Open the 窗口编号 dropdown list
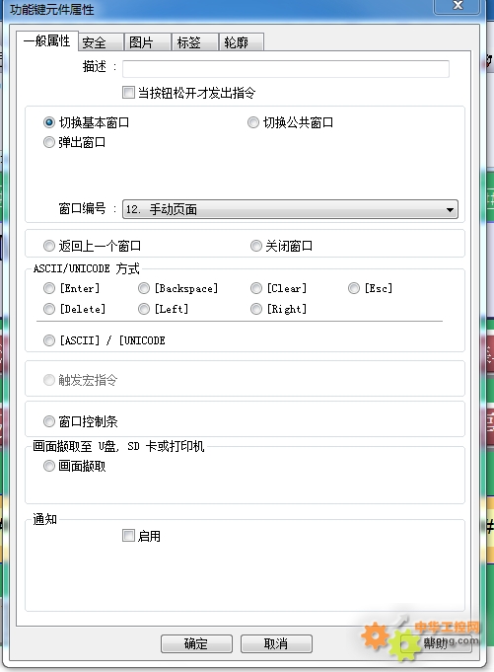The height and width of the screenshot is (672, 494). pos(290,209)
